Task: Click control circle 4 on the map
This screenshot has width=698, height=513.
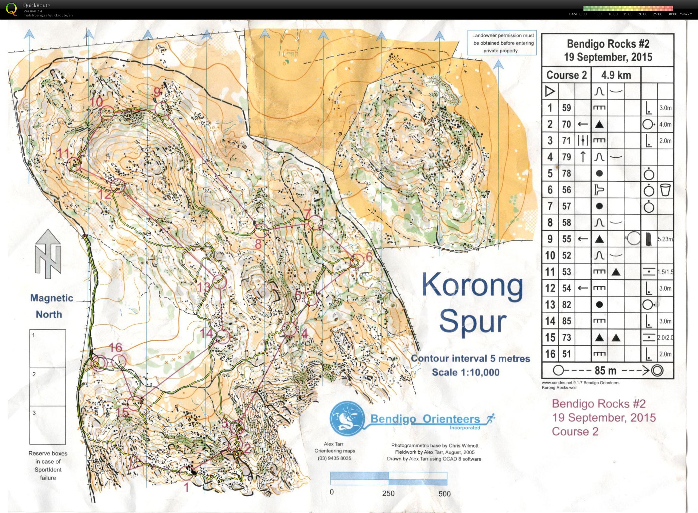Action: tap(289, 329)
